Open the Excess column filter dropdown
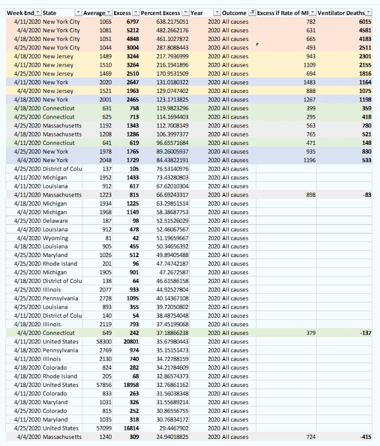 (135, 12)
